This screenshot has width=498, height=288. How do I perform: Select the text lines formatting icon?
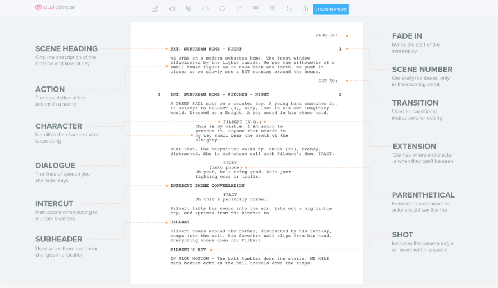(x=256, y=9)
